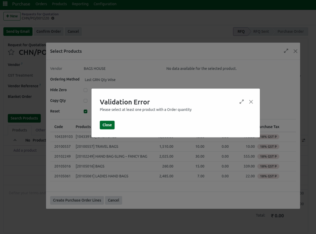Click the Send by Email button
This screenshot has height=234, width=316.
coord(18,31)
